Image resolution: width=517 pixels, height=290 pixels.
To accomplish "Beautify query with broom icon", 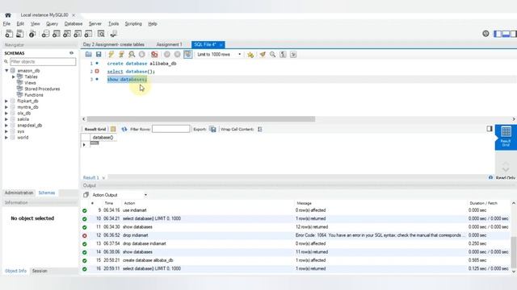I will (x=263, y=54).
